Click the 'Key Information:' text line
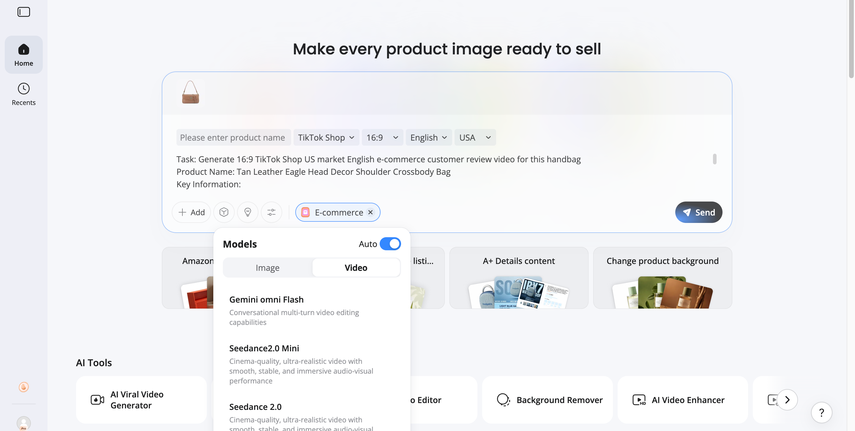This screenshot has height=431, width=855. tap(209, 184)
